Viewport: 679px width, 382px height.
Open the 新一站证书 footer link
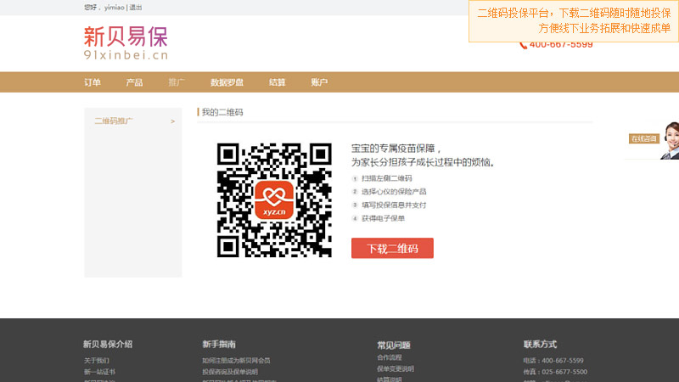point(99,372)
